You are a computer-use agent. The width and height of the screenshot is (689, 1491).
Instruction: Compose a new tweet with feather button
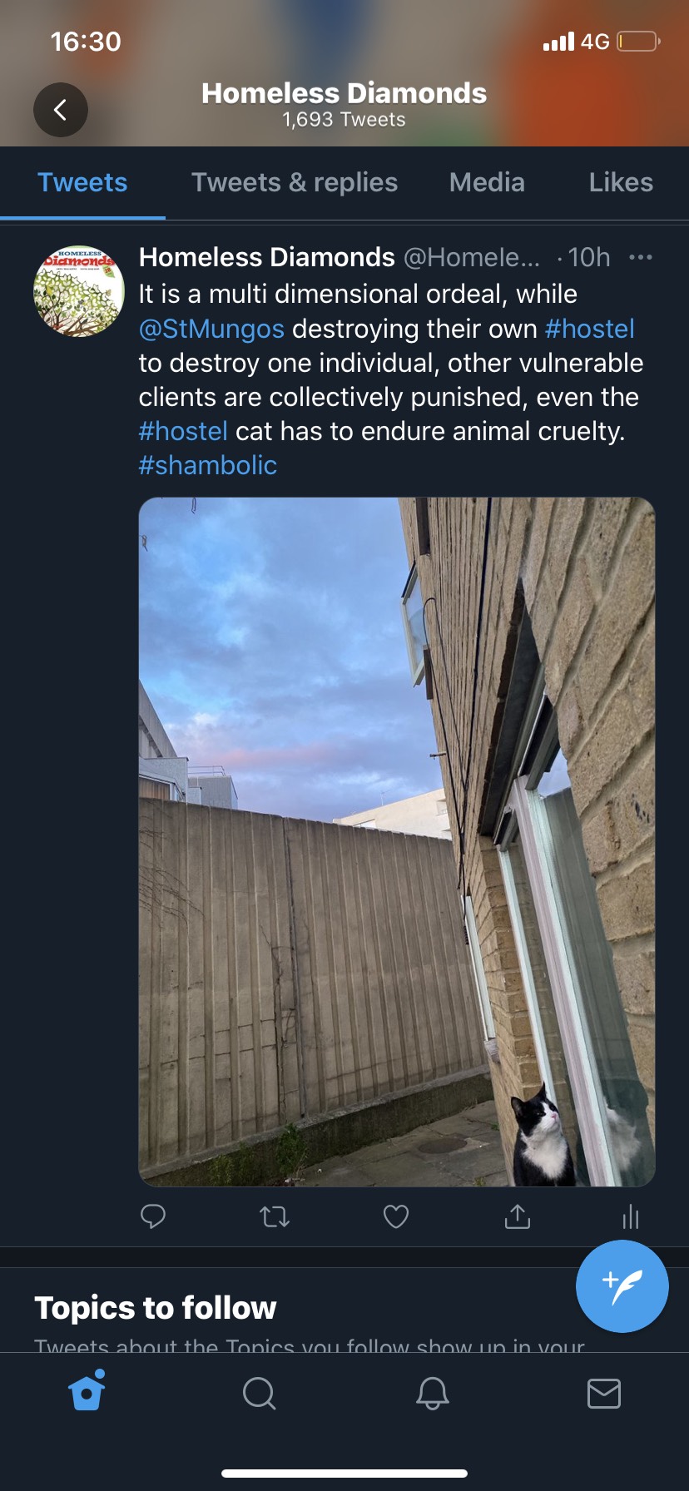(622, 1286)
